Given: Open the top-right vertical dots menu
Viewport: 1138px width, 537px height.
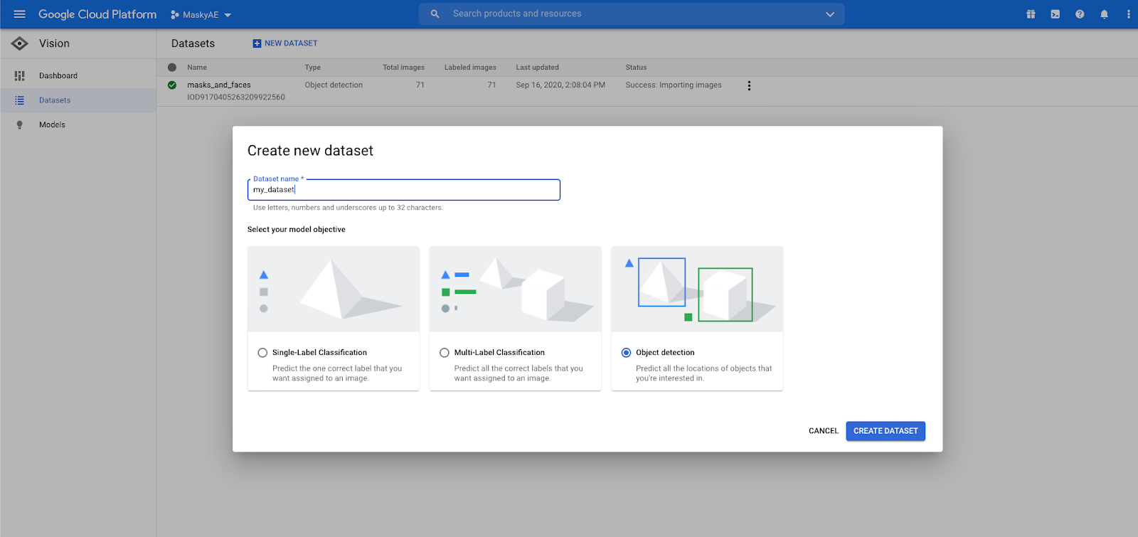Looking at the screenshot, I should coord(1128,14).
